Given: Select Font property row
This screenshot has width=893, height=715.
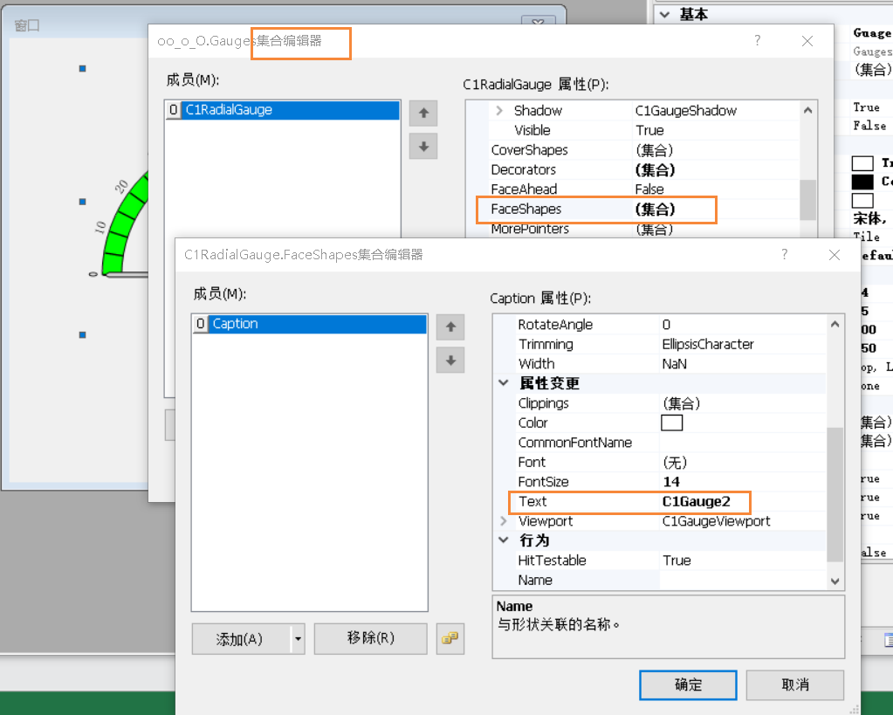Looking at the screenshot, I should click(671, 462).
